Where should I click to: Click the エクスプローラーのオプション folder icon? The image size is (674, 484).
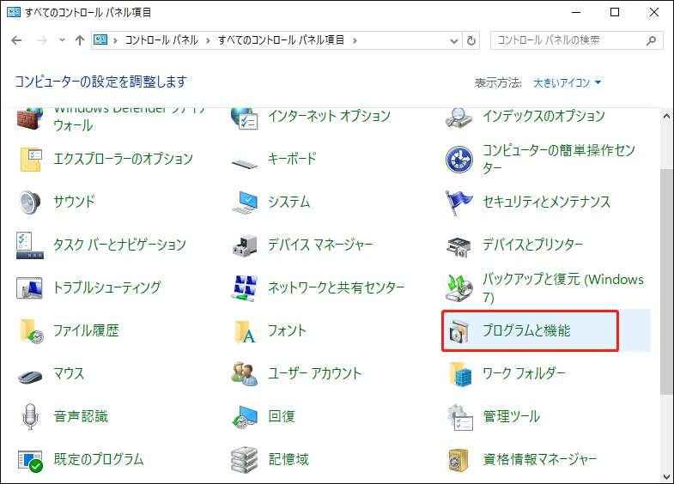pos(31,160)
